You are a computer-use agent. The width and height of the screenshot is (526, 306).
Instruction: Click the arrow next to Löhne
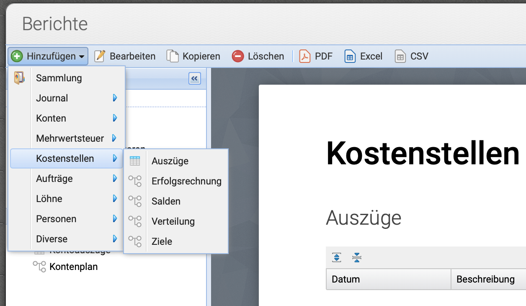click(115, 199)
